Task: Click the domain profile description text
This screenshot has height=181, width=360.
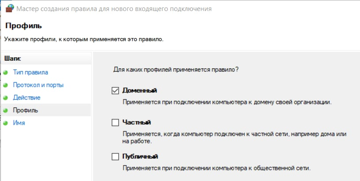Action: [x=226, y=102]
